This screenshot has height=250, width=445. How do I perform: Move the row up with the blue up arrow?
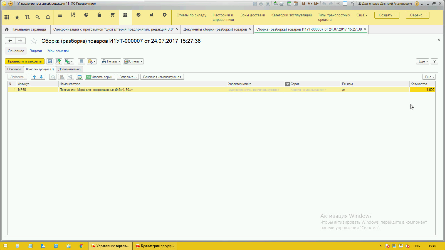click(x=34, y=77)
